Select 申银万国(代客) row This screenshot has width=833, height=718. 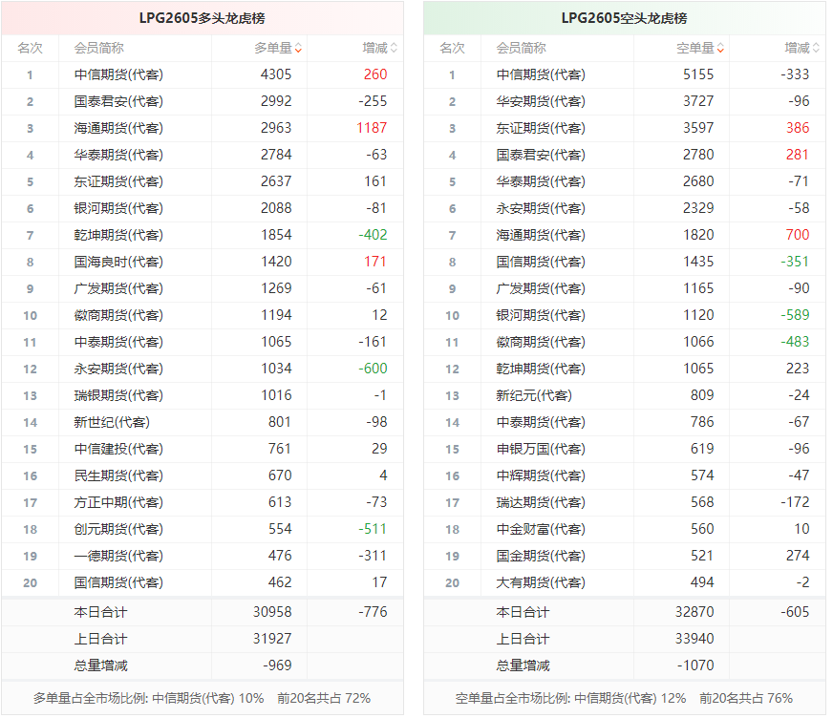tap(625, 449)
